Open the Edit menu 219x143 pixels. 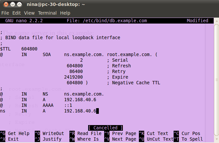16,13
